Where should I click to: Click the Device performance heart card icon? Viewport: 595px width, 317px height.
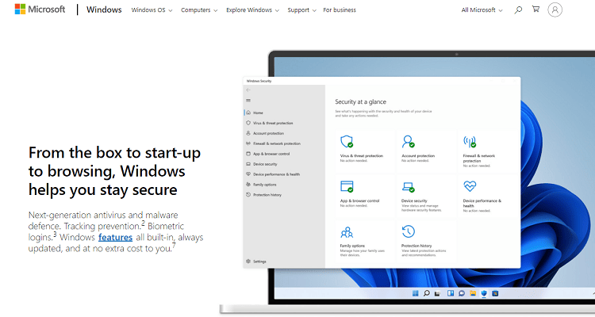[x=470, y=185]
